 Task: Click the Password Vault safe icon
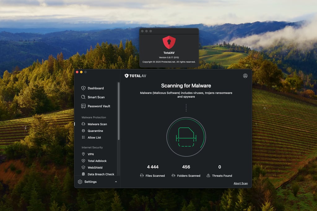point(83,106)
